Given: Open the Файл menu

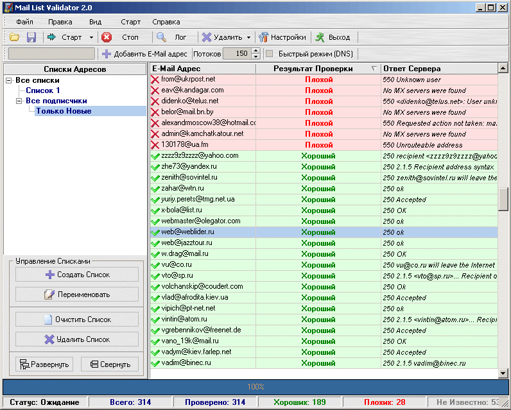Looking at the screenshot, I should tap(25, 22).
